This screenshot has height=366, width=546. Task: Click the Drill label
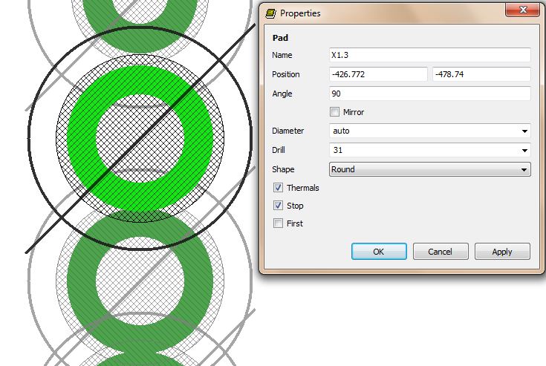(279, 150)
